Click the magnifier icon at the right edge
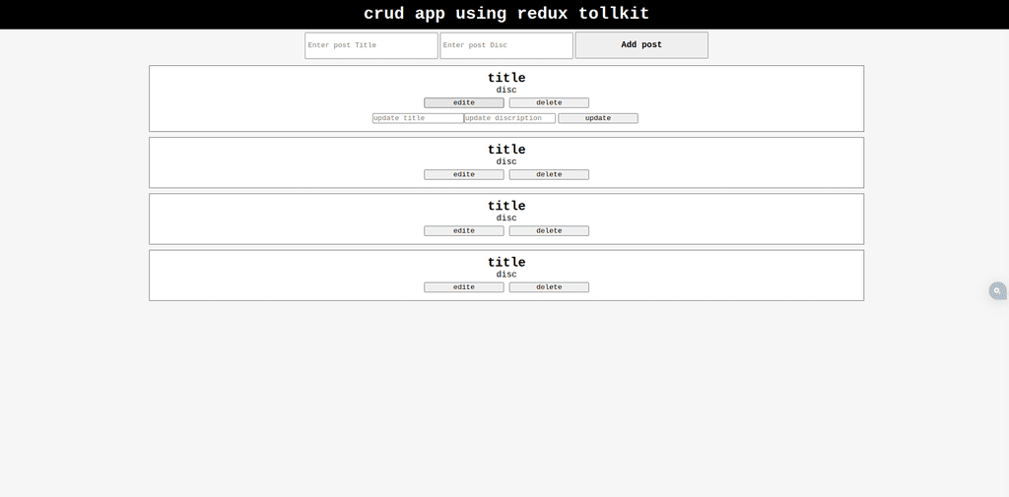 [x=997, y=291]
